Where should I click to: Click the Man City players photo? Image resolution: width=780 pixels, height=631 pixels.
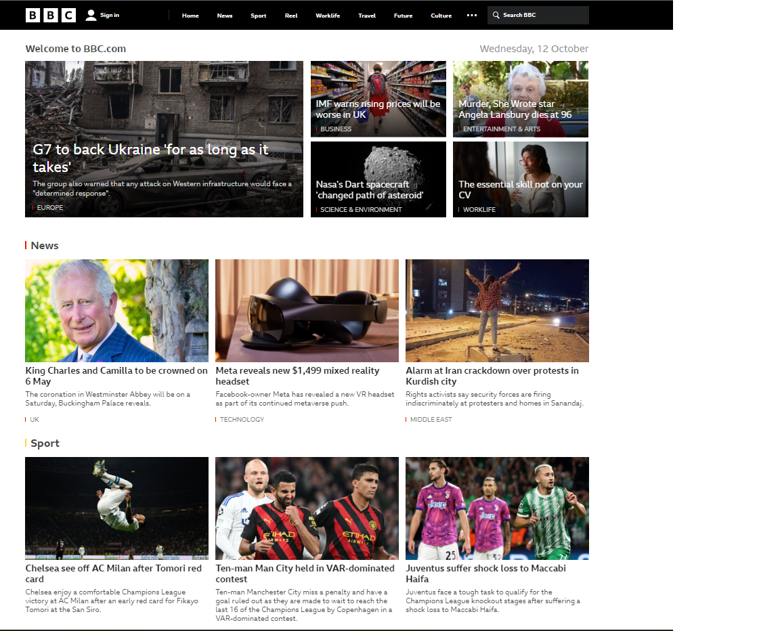(x=307, y=508)
